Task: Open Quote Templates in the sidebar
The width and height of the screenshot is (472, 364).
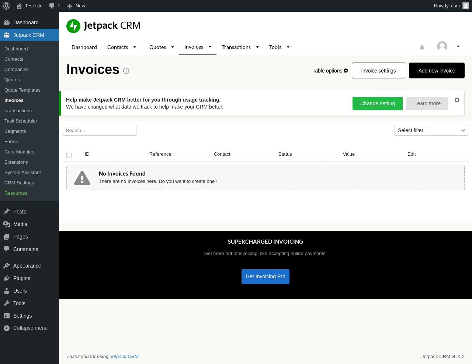Action: click(x=22, y=90)
